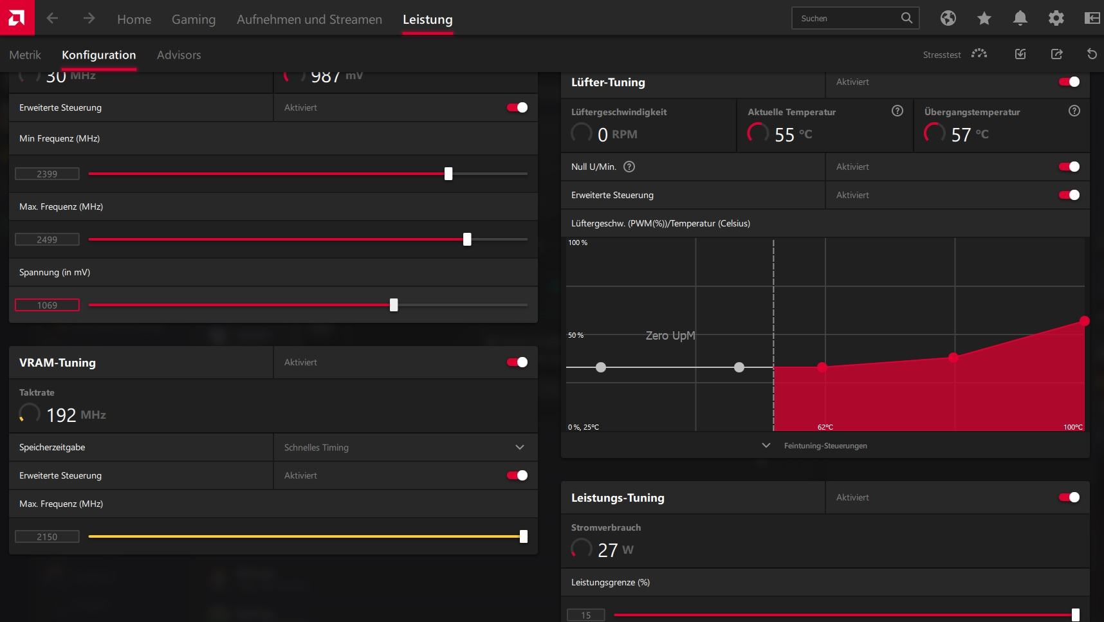Open the Speicherzeitgabe Schnelles Timing dropdown

click(405, 447)
